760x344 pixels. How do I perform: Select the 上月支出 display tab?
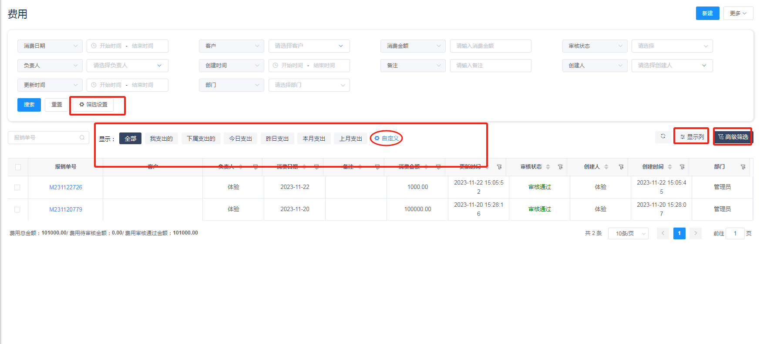click(351, 139)
